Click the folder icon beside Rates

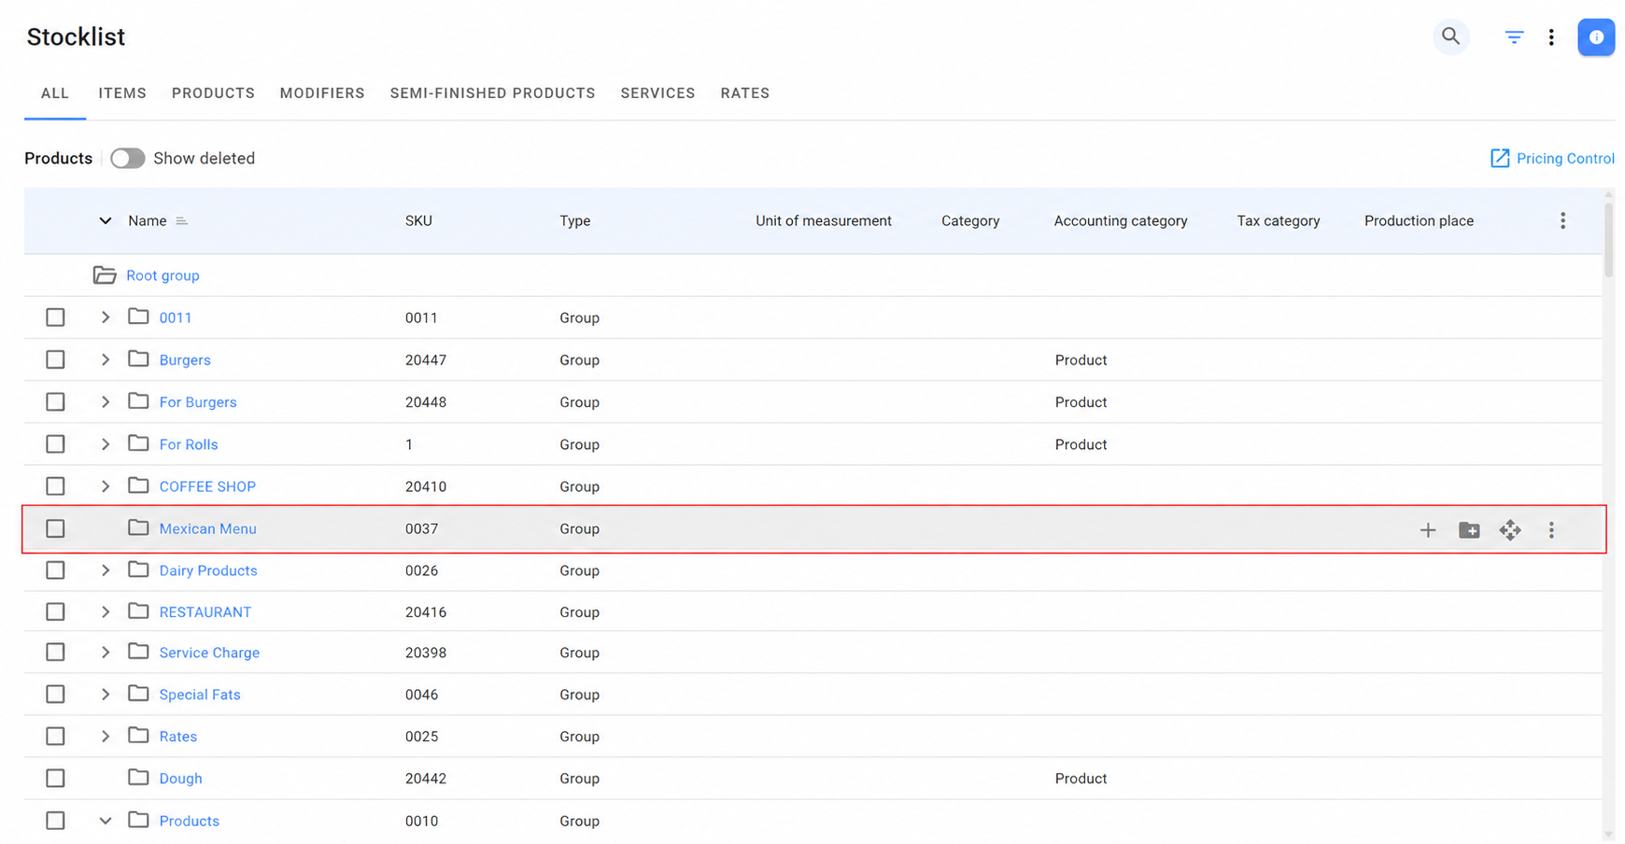[x=138, y=736]
